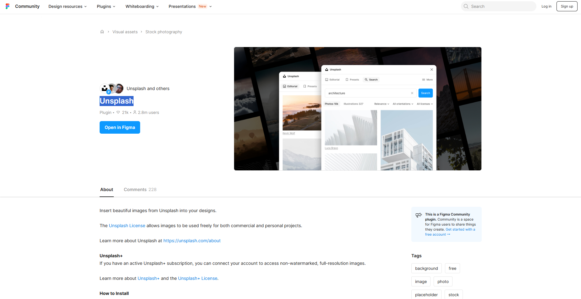The image size is (581, 299).
Task: Switch to the About tab
Action: click(107, 190)
